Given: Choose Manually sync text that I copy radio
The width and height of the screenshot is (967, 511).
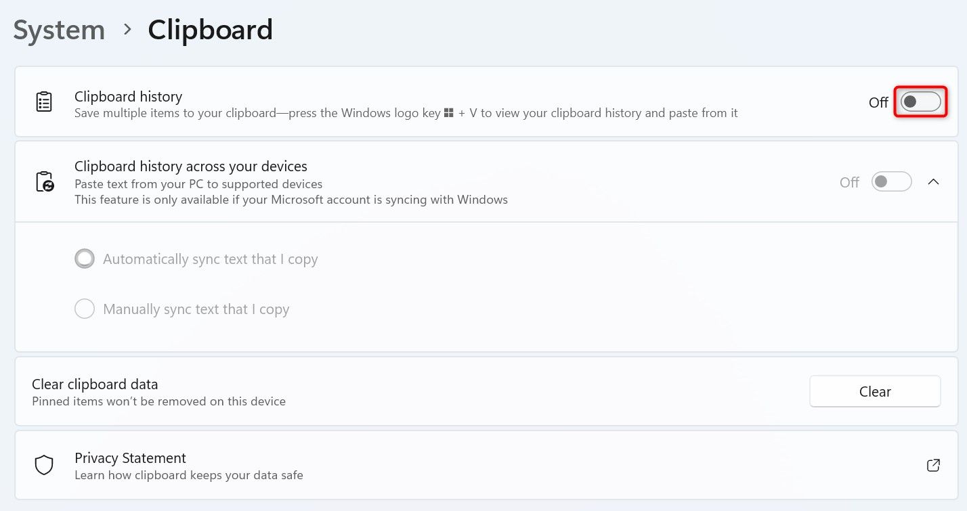Looking at the screenshot, I should tap(85, 309).
